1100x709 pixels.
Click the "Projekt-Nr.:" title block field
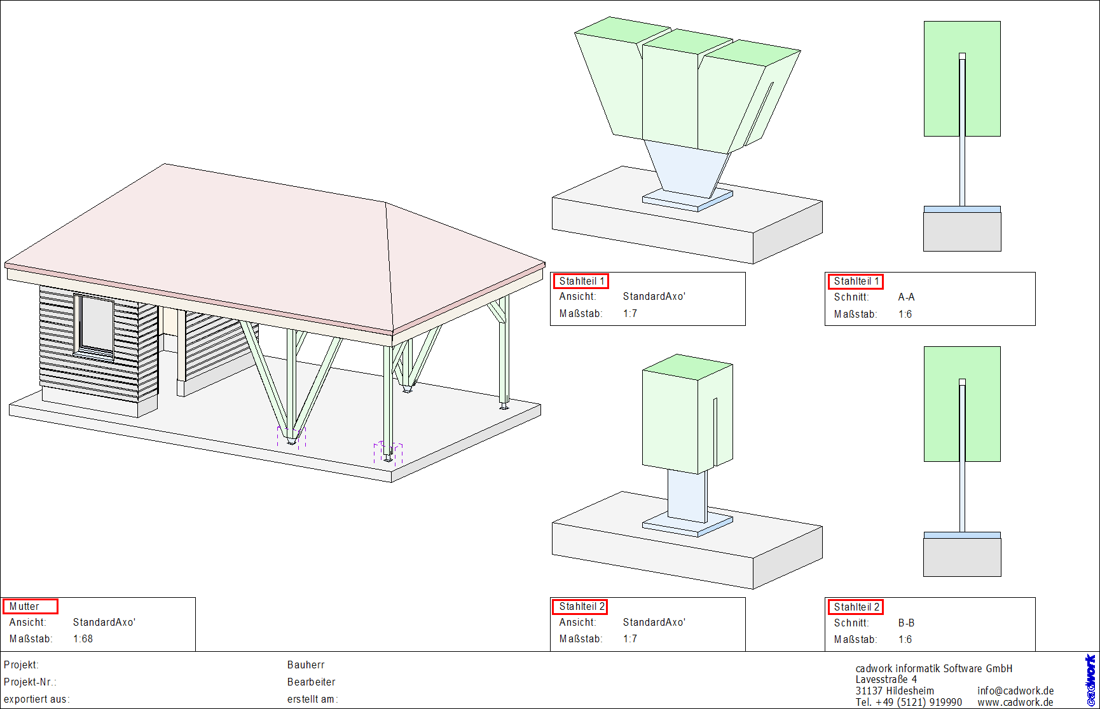[31, 682]
